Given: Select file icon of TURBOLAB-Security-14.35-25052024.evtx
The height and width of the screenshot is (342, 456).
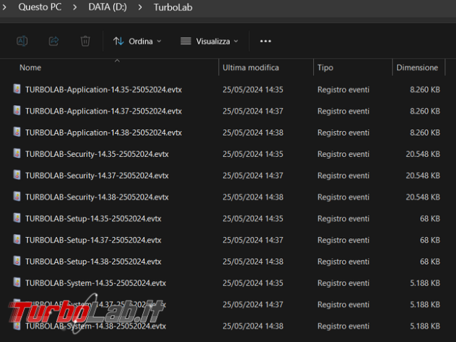Looking at the screenshot, I should click(x=17, y=153).
